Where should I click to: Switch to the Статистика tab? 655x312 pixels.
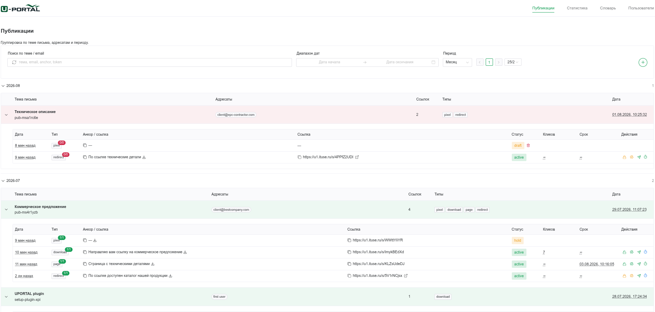click(x=577, y=8)
